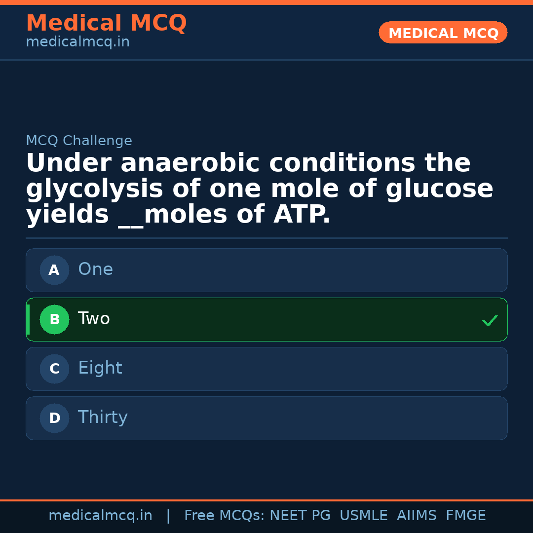Click the green checkmark icon

(490, 321)
